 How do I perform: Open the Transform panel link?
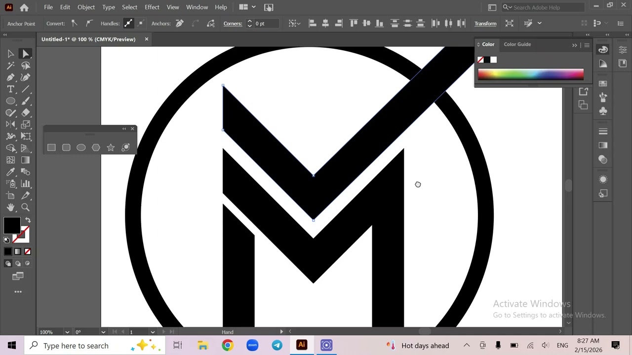[485, 23]
